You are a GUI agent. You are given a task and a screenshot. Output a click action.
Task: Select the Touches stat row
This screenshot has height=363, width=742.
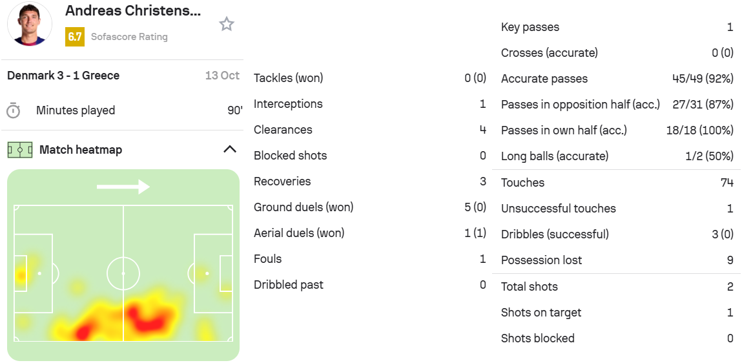click(x=617, y=183)
